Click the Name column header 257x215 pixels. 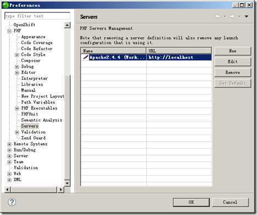pyautogui.click(x=113, y=51)
